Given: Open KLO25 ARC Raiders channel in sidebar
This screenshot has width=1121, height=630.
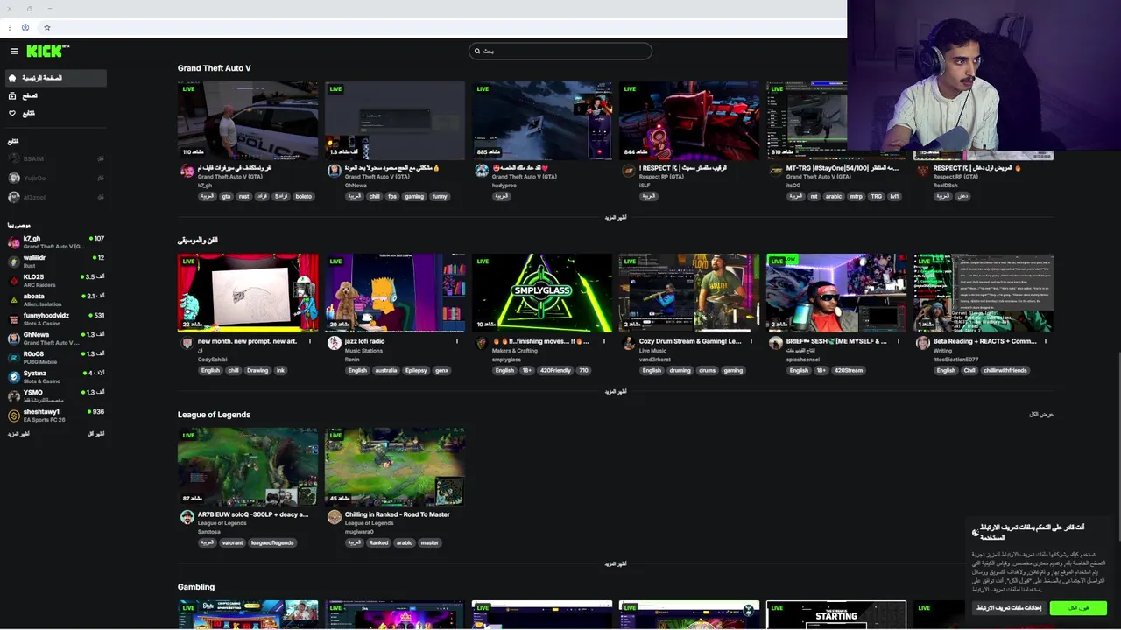Looking at the screenshot, I should click(55, 280).
